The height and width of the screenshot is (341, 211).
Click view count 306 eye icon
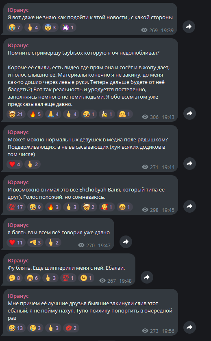click(145, 117)
